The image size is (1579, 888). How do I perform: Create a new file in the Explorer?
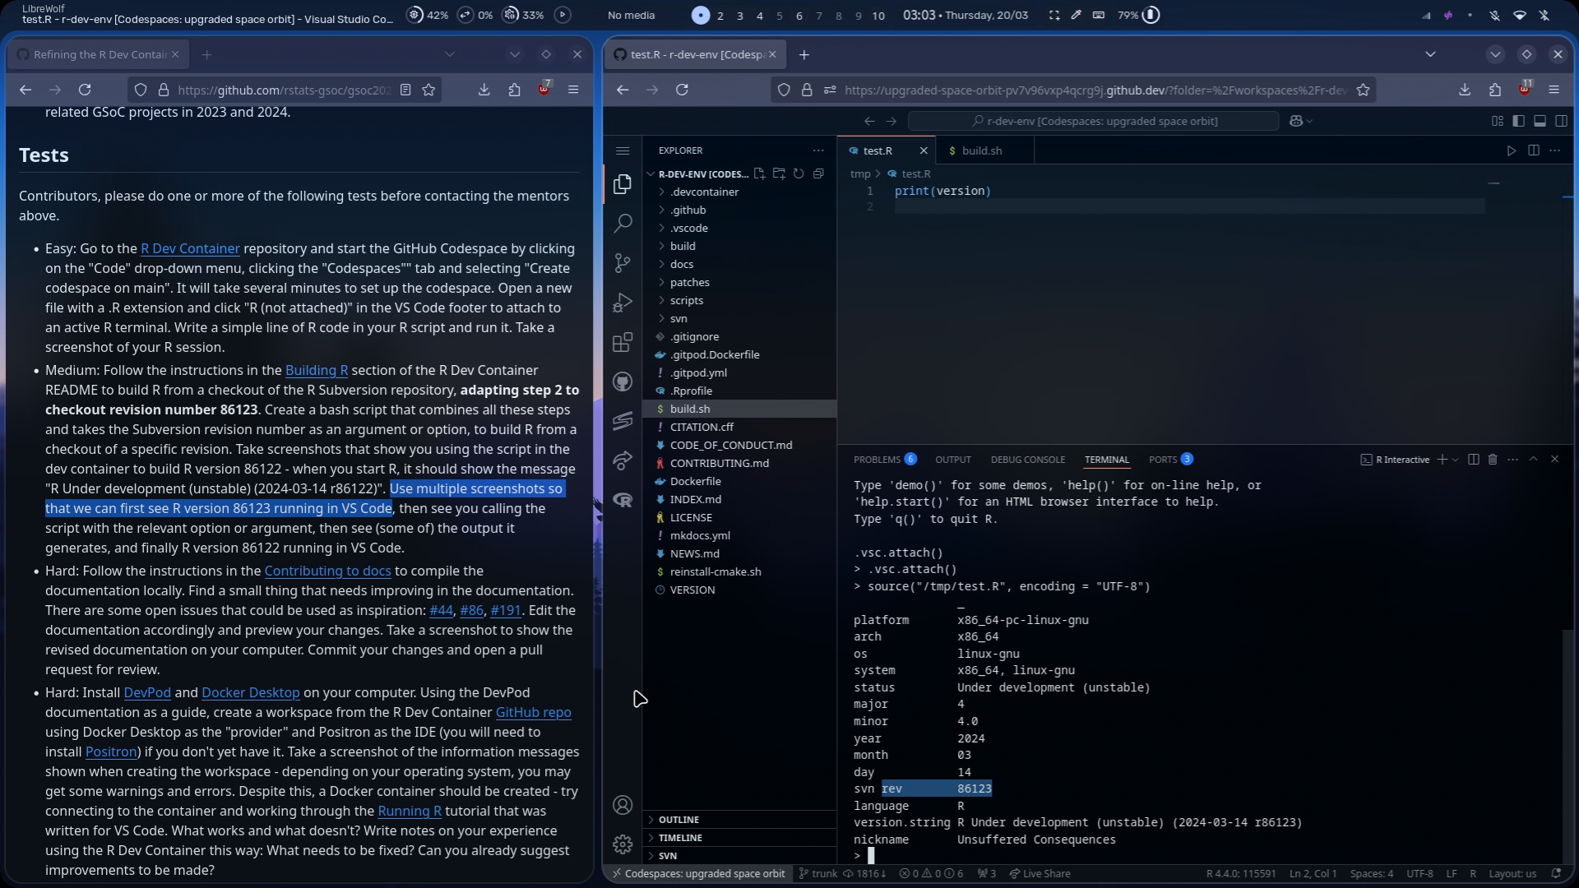click(x=759, y=173)
